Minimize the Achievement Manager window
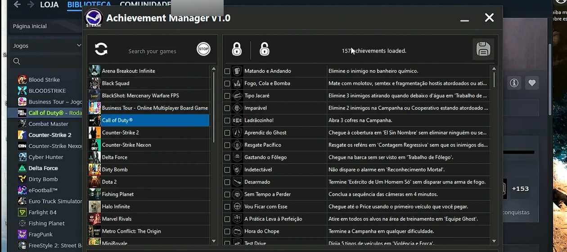 464,20
